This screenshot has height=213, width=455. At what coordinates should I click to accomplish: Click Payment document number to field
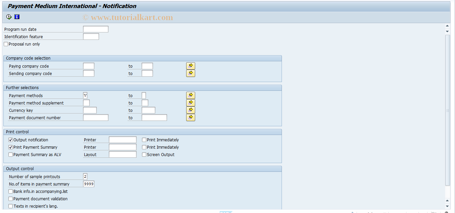click(x=154, y=118)
